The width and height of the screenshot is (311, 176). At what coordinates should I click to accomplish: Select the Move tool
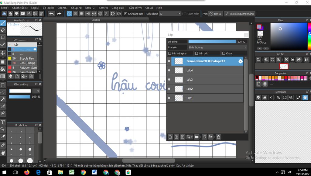[3, 53]
